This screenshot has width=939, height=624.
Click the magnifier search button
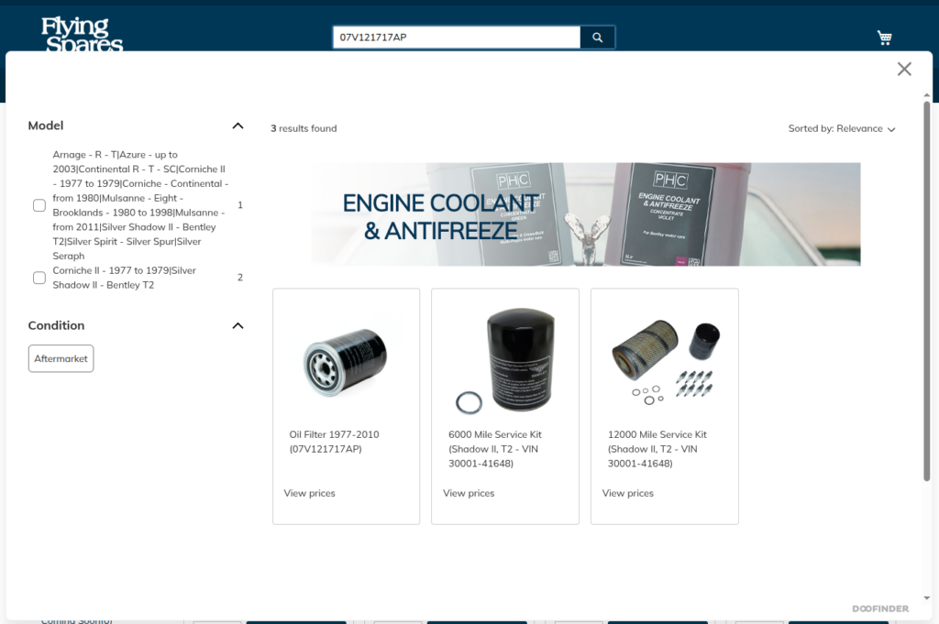coord(597,37)
